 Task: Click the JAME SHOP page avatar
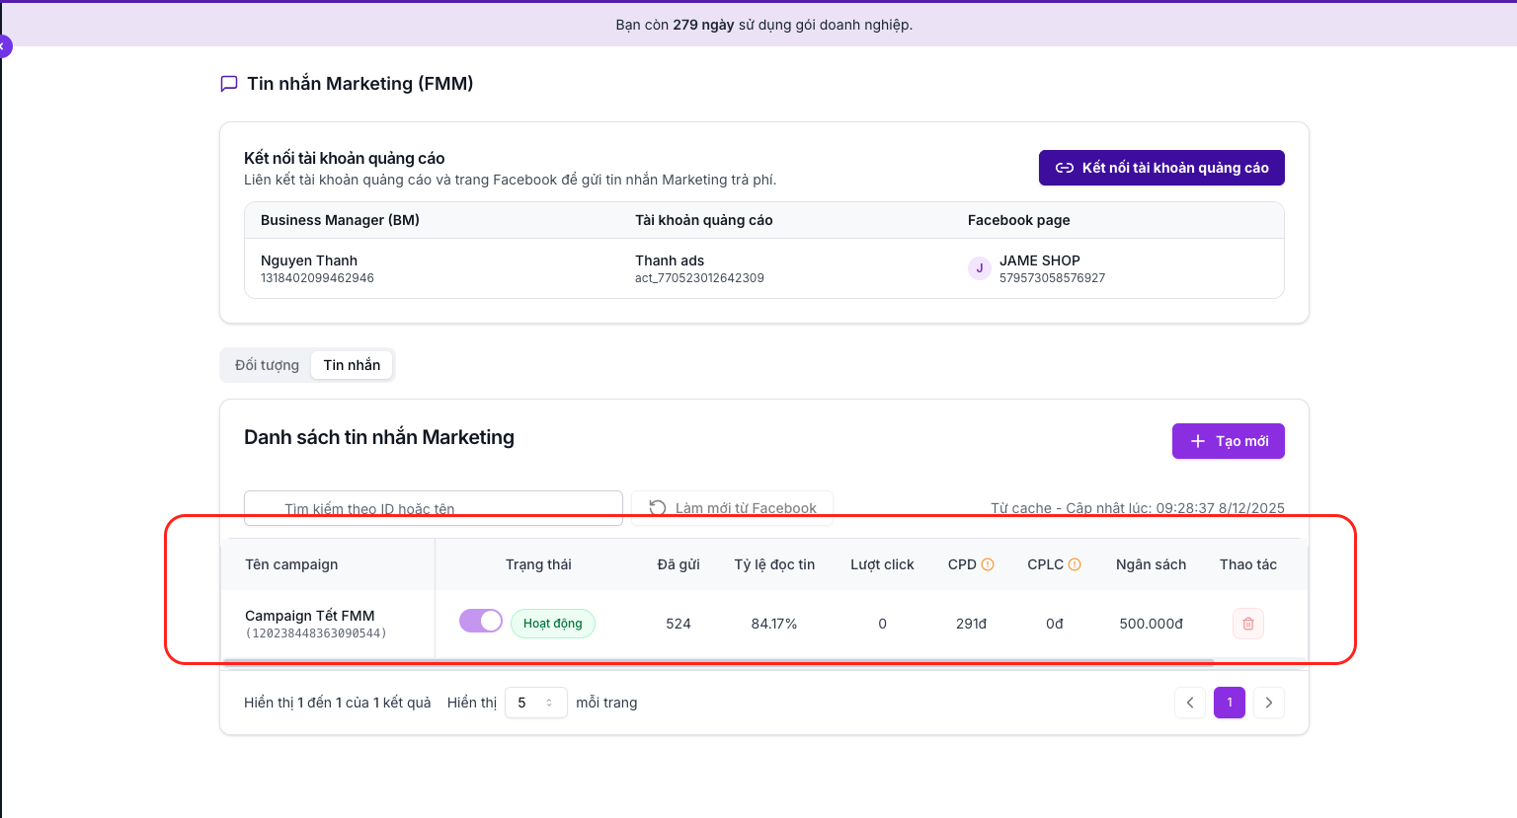tap(979, 268)
